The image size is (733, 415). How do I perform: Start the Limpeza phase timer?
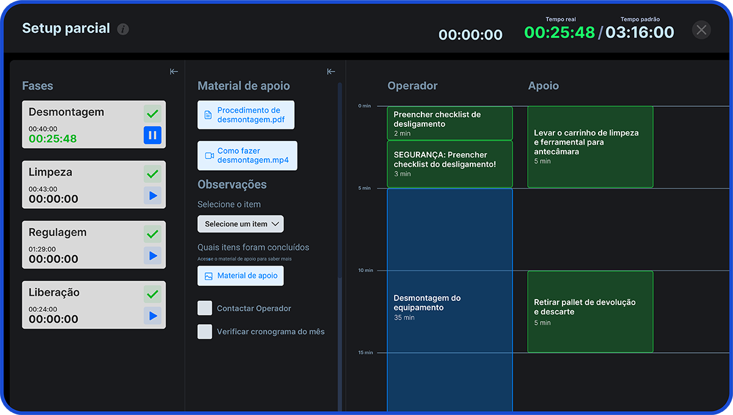153,196
